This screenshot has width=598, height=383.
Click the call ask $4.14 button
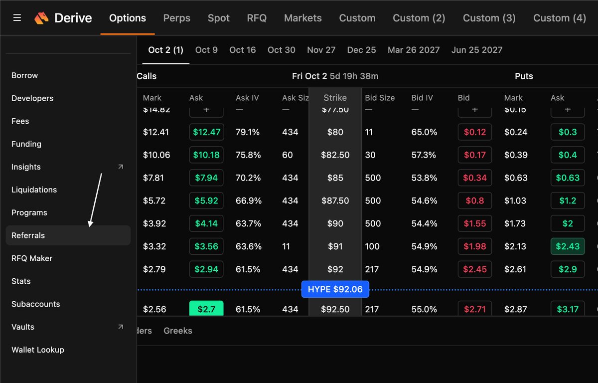click(x=206, y=224)
